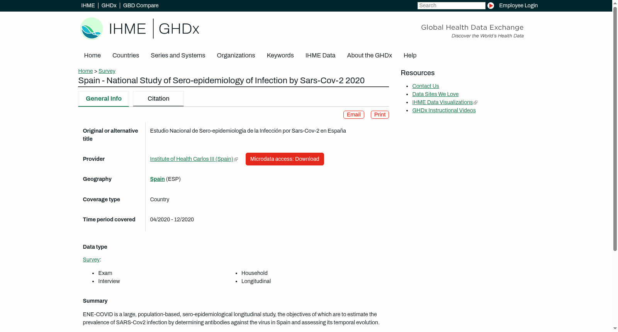Click the red search submit arrow icon
The image size is (618, 332).
click(x=491, y=5)
